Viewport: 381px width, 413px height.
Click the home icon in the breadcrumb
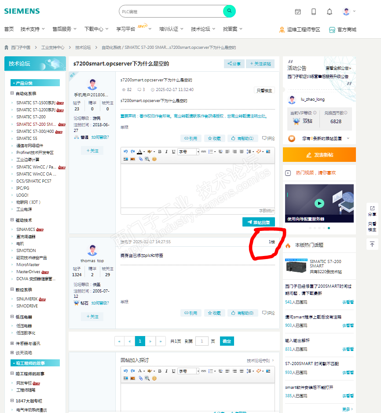pos(6,48)
